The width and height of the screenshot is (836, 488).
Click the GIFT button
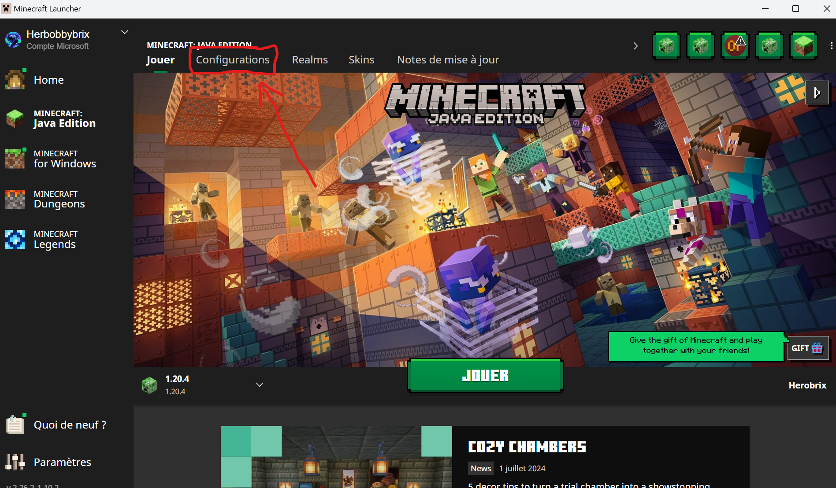pyautogui.click(x=808, y=348)
